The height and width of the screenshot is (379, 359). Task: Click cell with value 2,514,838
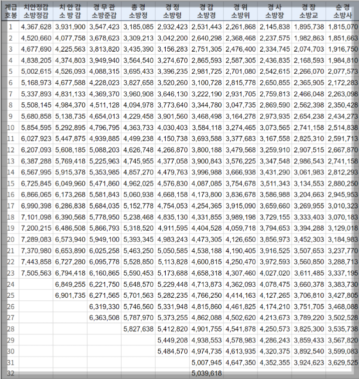pyautogui.click(x=342, y=128)
